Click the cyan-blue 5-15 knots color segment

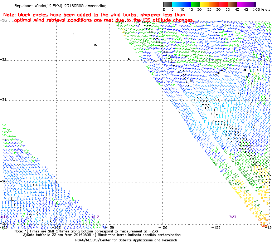(x=181, y=4)
